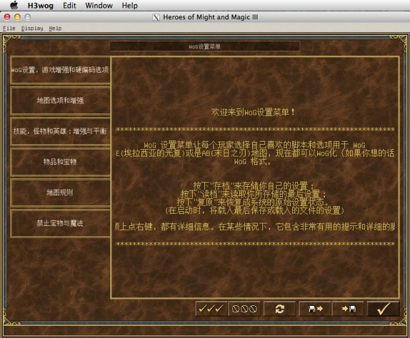Open the in-window Help menu
Viewport: 410px width, 338px height.
(55, 28)
